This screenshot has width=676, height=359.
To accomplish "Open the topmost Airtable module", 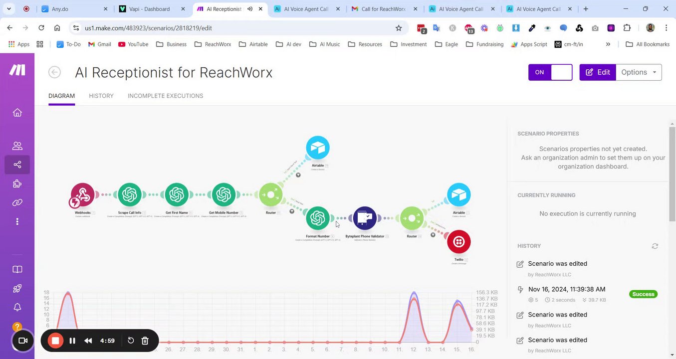I will pyautogui.click(x=318, y=148).
